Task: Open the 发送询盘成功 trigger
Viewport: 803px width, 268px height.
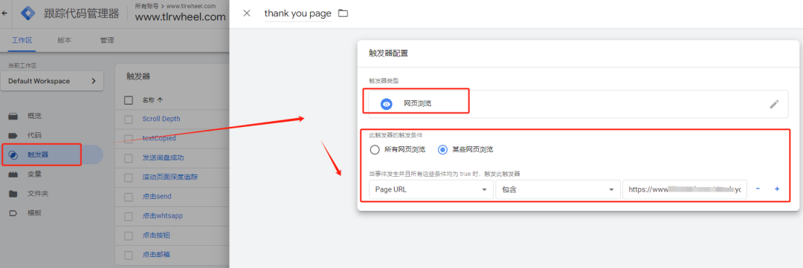Action: point(163,158)
